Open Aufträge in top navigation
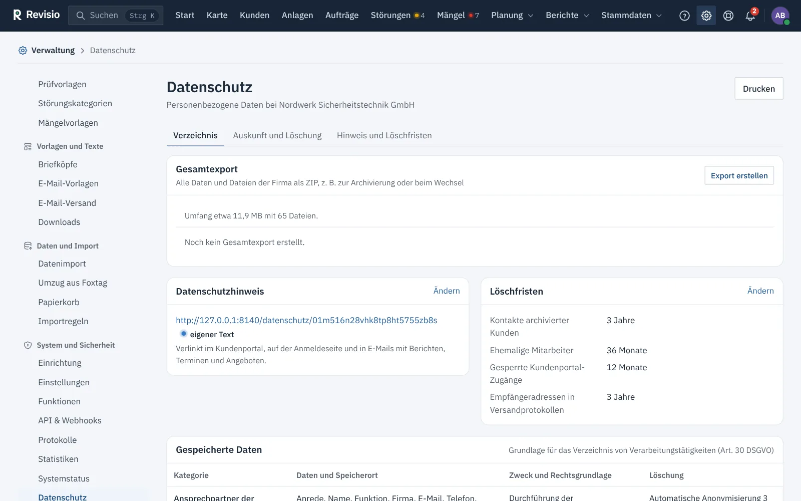Viewport: 801px width, 501px height. click(342, 16)
